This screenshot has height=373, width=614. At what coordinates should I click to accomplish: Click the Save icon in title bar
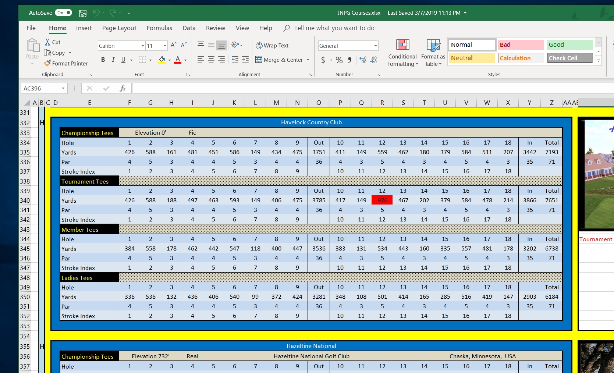coord(83,13)
